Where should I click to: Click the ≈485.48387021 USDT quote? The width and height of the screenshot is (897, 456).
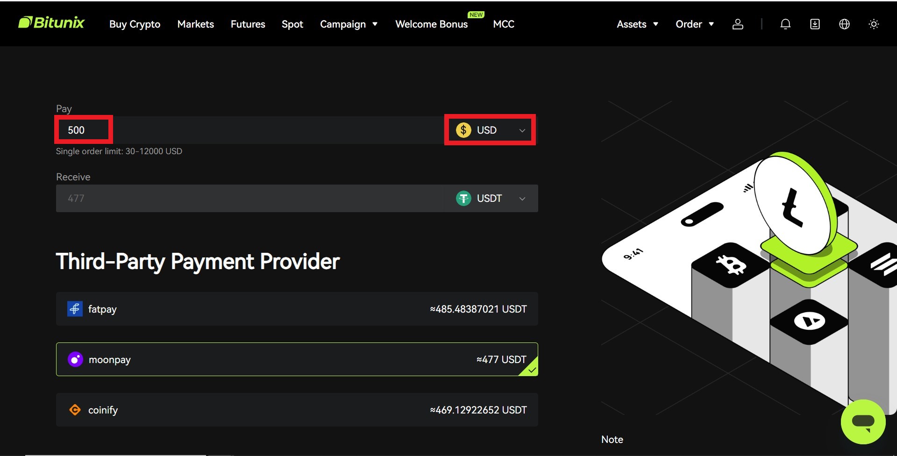[478, 309]
